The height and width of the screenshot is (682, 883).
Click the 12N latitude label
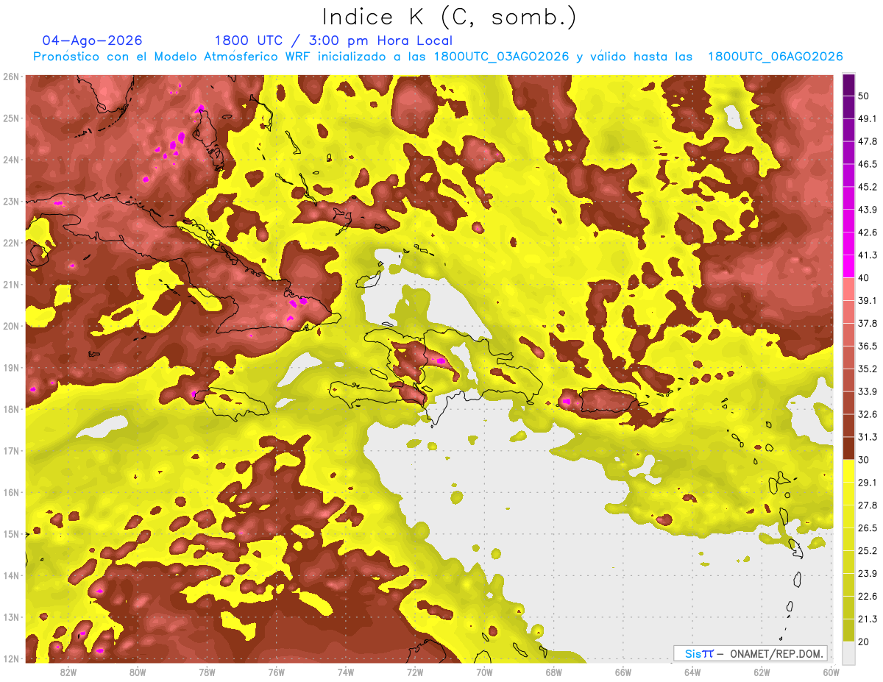(x=11, y=658)
